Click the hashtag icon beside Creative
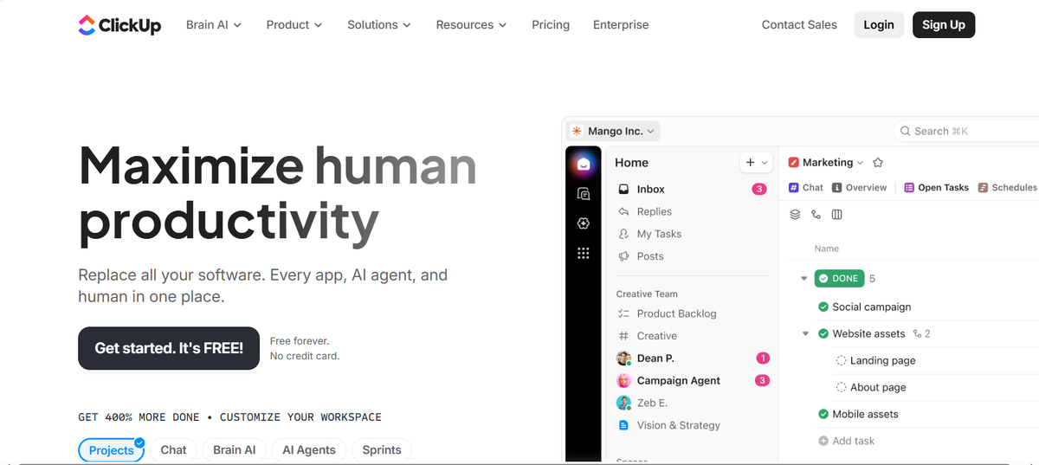This screenshot has width=1039, height=465. [x=623, y=336]
